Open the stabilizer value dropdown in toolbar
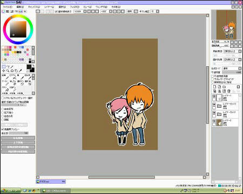 (x=158, y=11)
